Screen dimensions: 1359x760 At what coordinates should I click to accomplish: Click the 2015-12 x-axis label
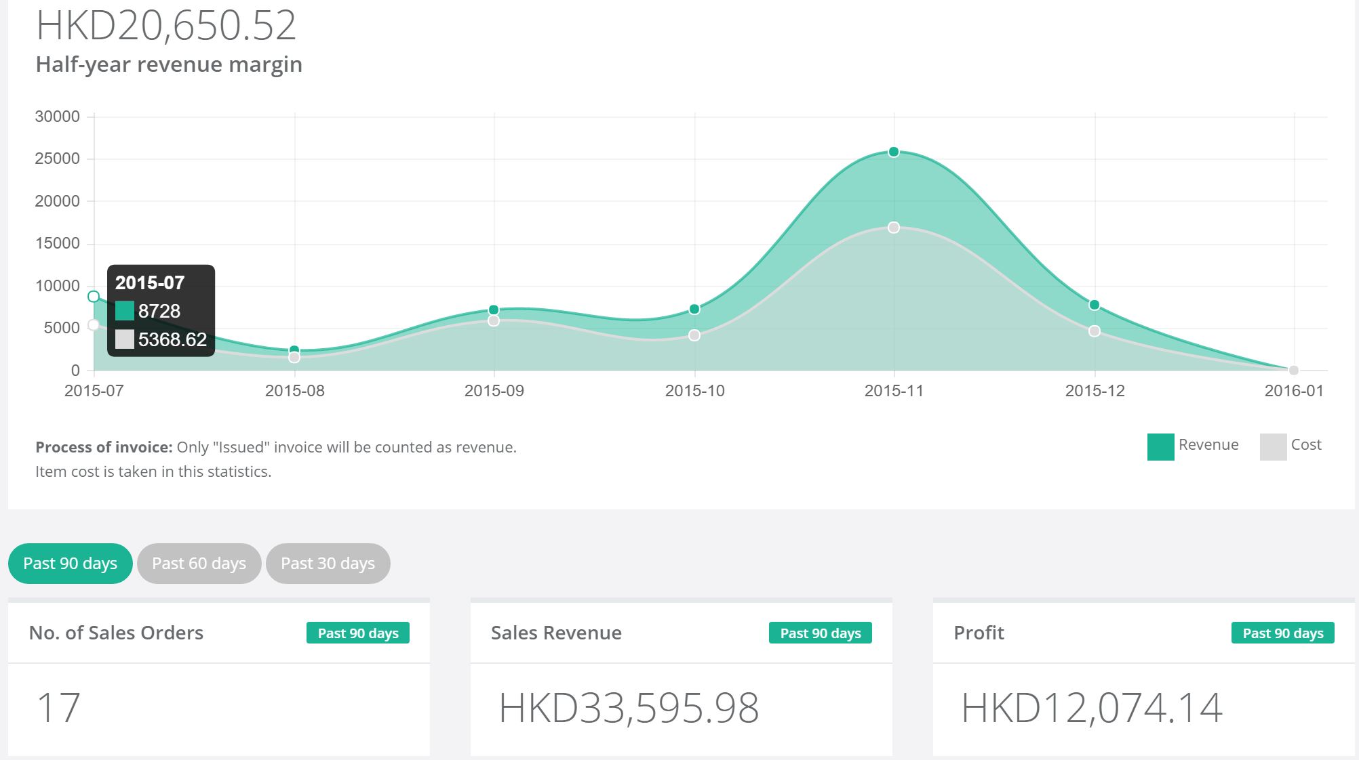click(1095, 391)
